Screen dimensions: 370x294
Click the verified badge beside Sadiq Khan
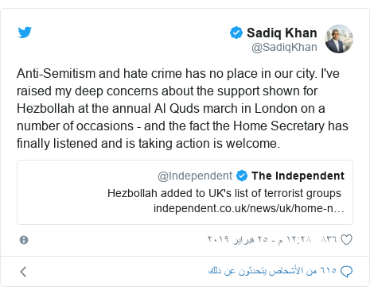pyautogui.click(x=236, y=33)
